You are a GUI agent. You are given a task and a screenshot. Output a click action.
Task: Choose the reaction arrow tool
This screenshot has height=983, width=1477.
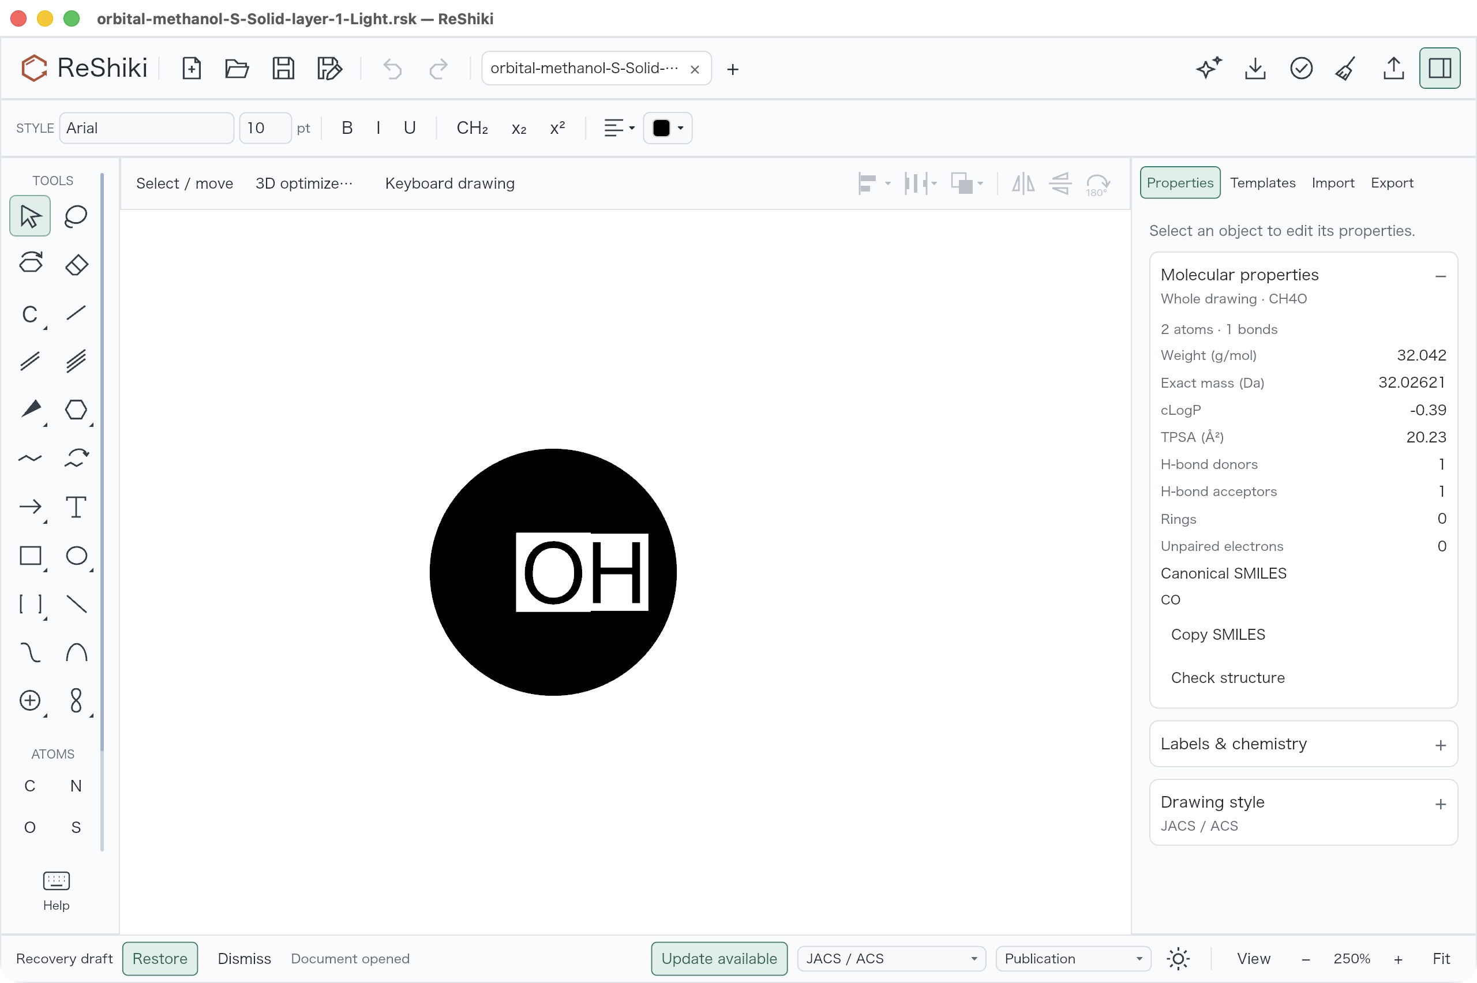(x=30, y=506)
